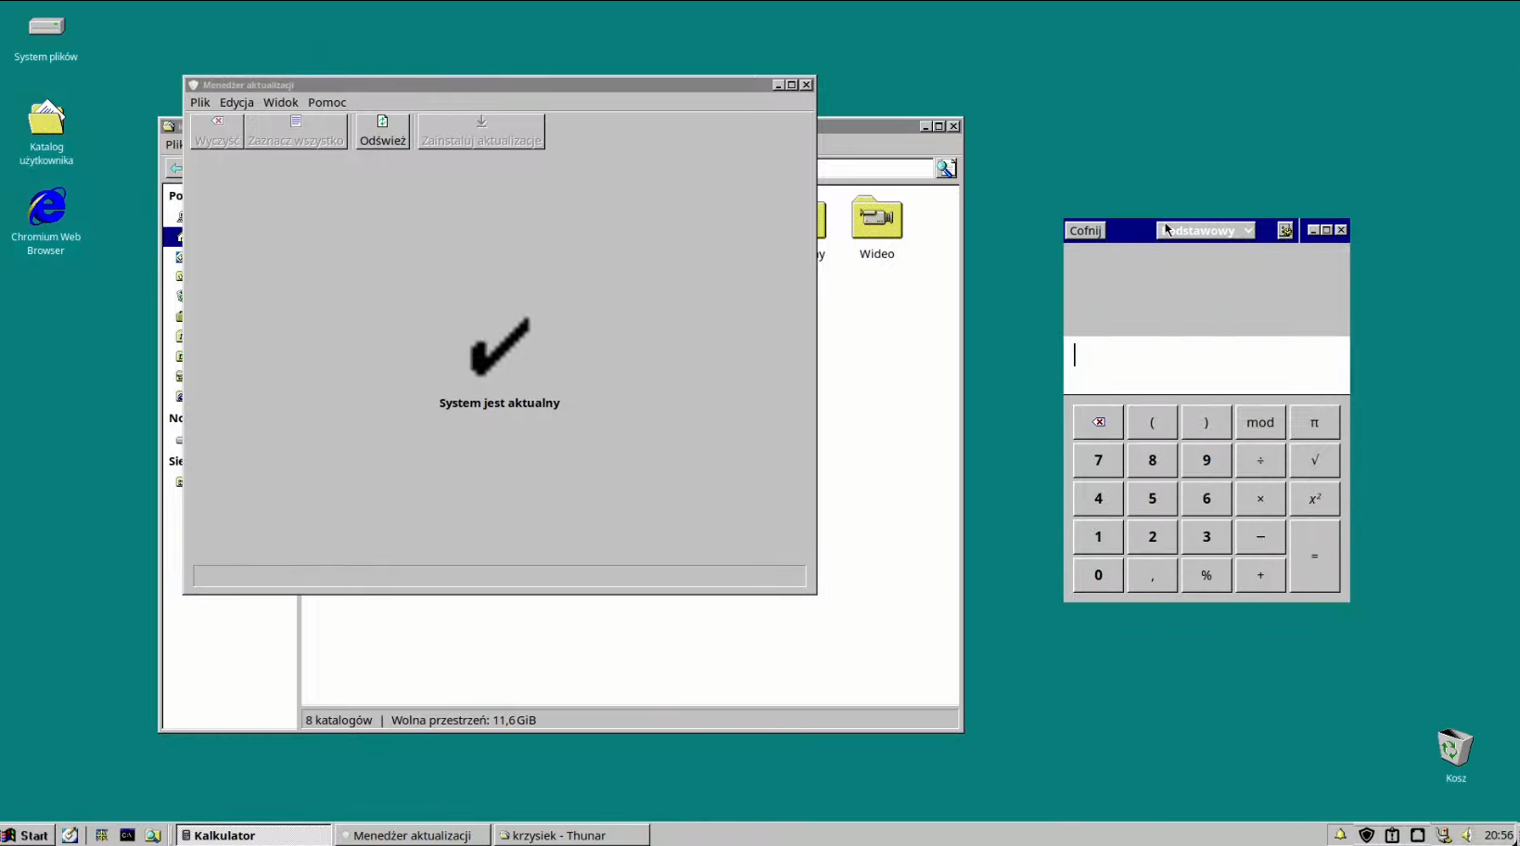The image size is (1520, 846).
Task: Click the square root key on the calculator
Action: click(x=1314, y=460)
